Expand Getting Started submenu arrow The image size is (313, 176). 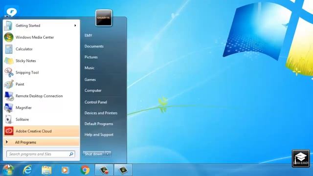75,25
